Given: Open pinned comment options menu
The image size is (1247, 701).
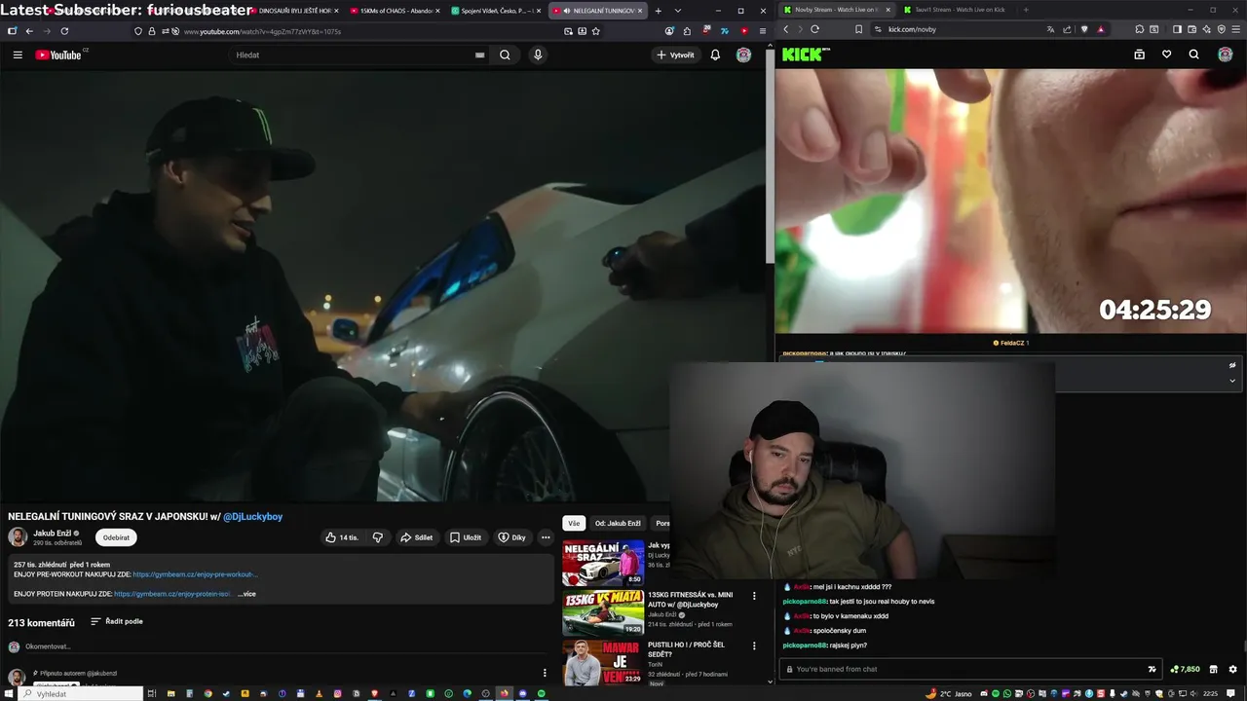Looking at the screenshot, I should tap(545, 673).
